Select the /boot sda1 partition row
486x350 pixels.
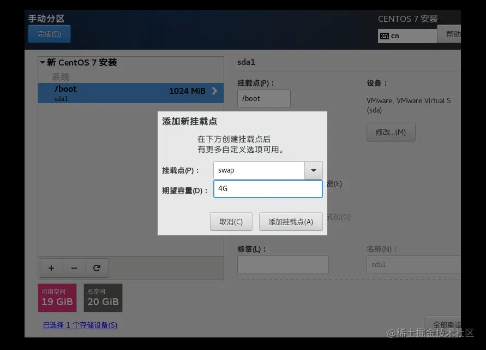(131, 93)
